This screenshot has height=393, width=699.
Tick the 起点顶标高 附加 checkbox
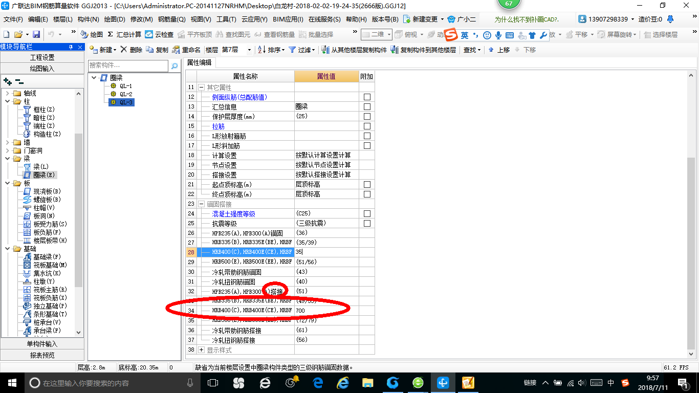[x=367, y=184]
